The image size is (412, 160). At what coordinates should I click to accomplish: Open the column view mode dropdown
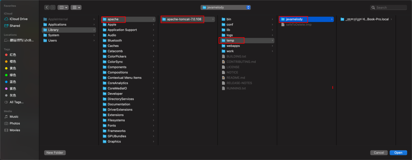point(63,8)
